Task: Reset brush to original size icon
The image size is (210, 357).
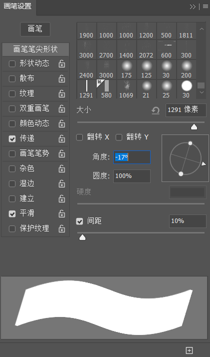Action: (156, 110)
